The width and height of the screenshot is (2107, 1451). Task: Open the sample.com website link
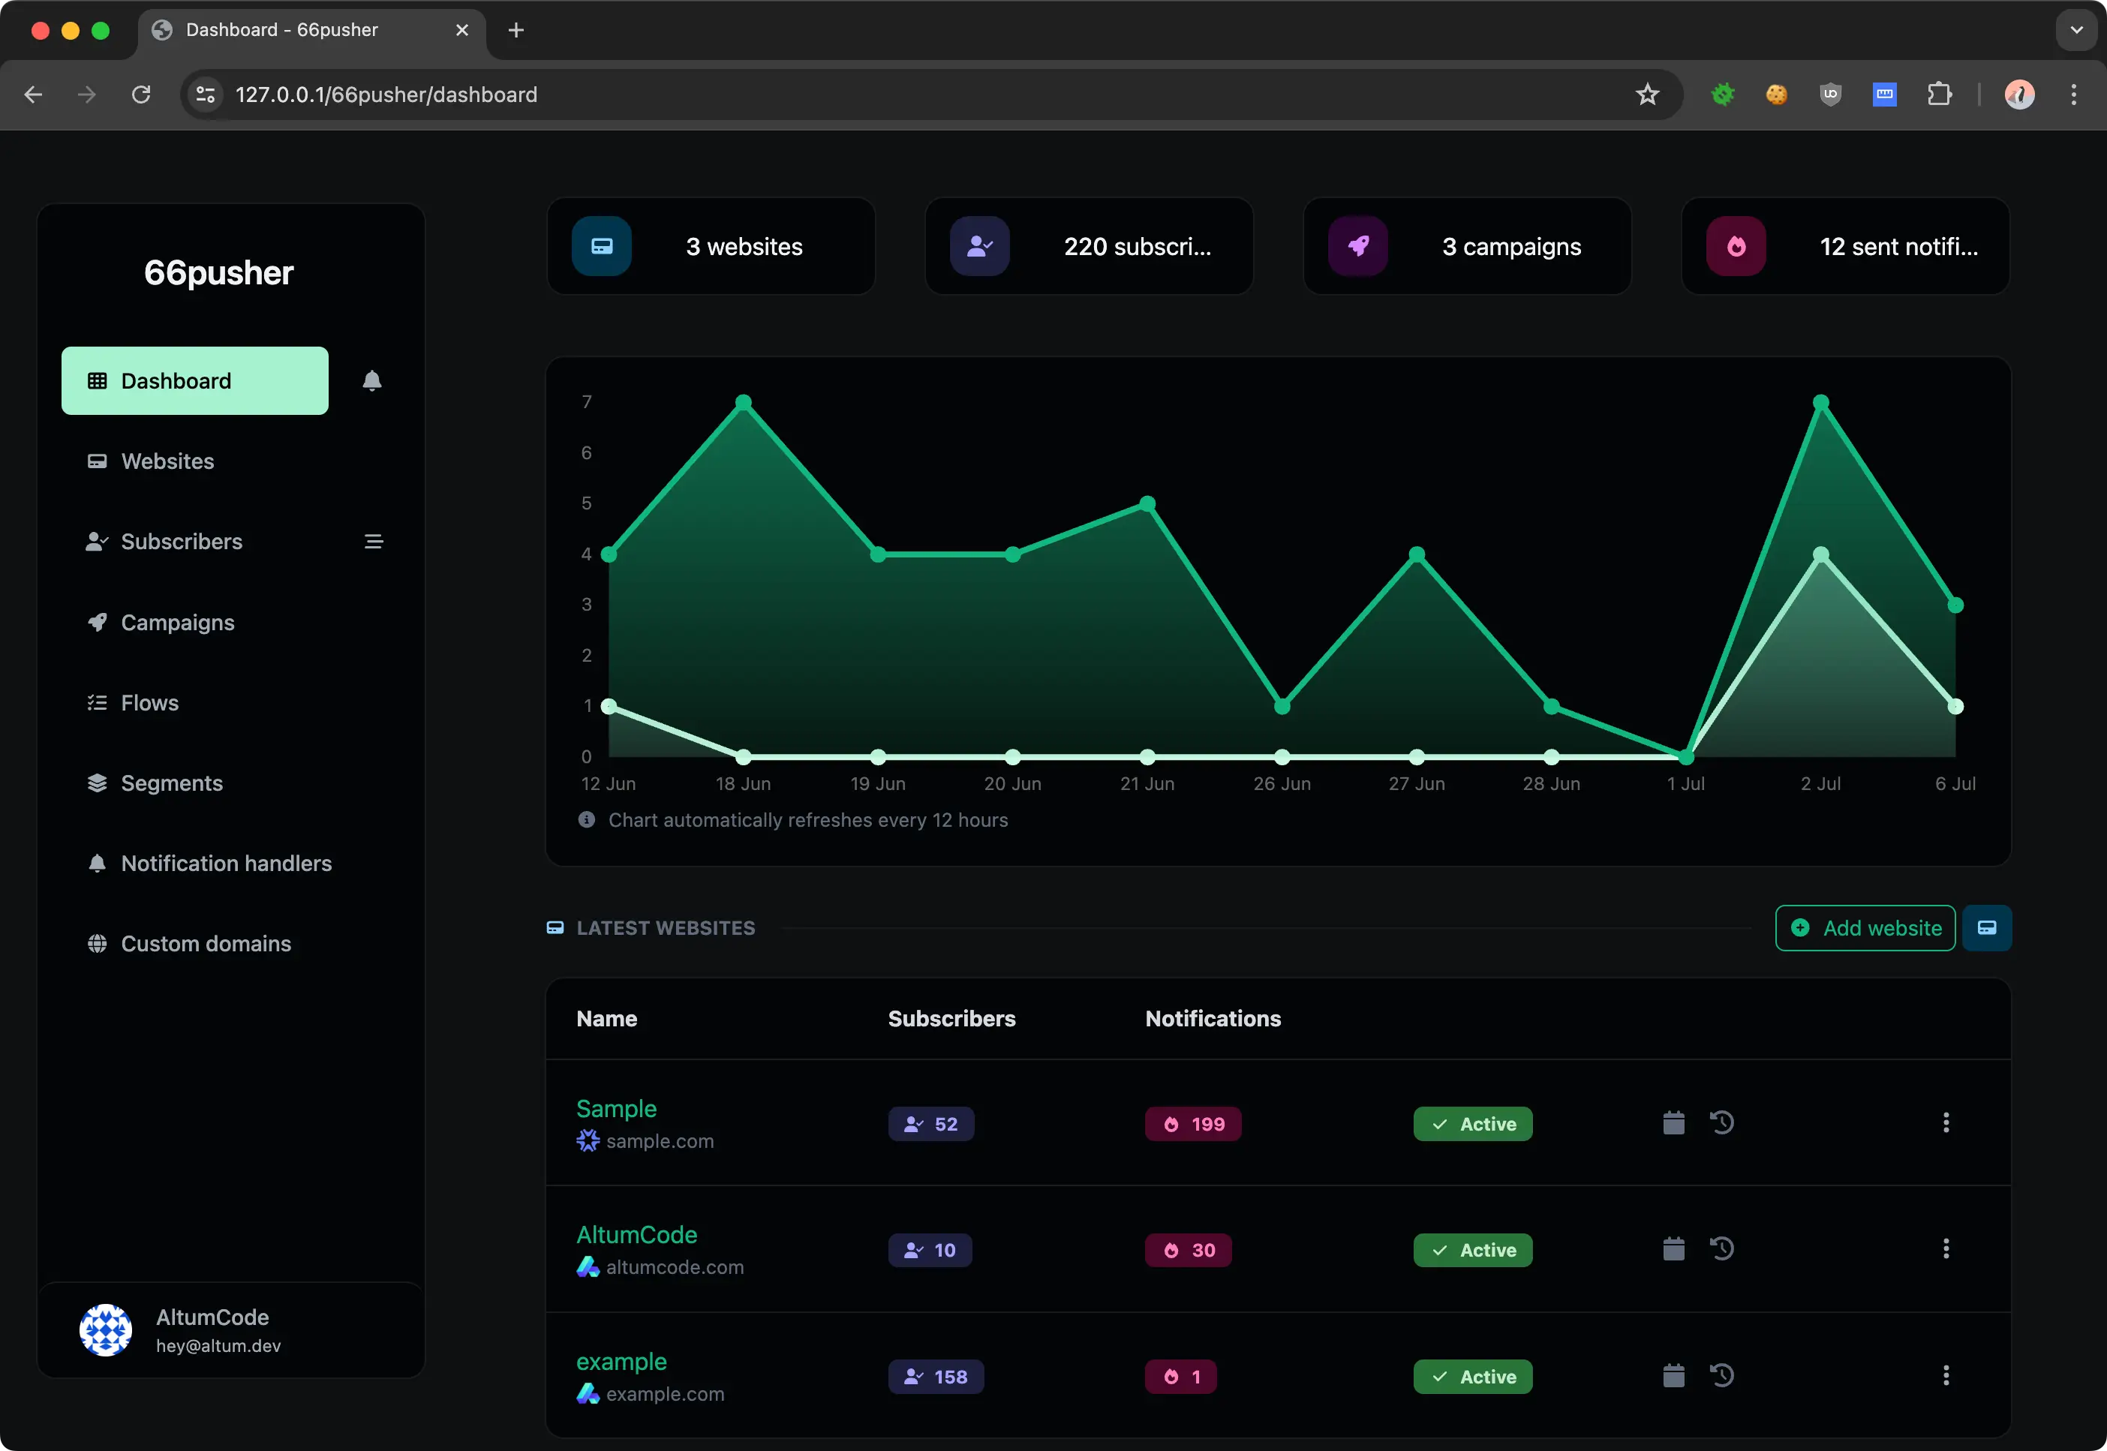click(660, 1141)
